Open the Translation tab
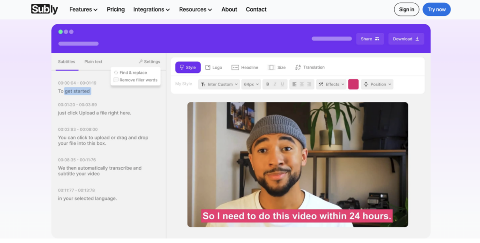480x243 pixels. [309, 67]
